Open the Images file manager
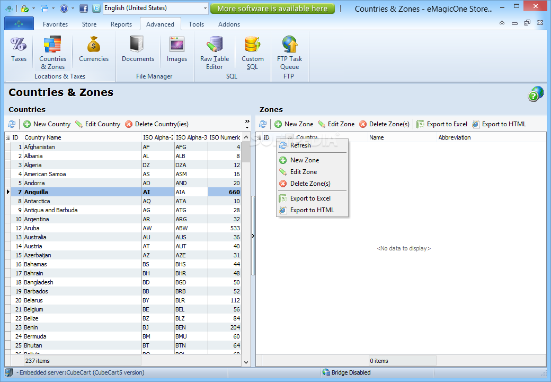The image size is (551, 382). (x=177, y=50)
